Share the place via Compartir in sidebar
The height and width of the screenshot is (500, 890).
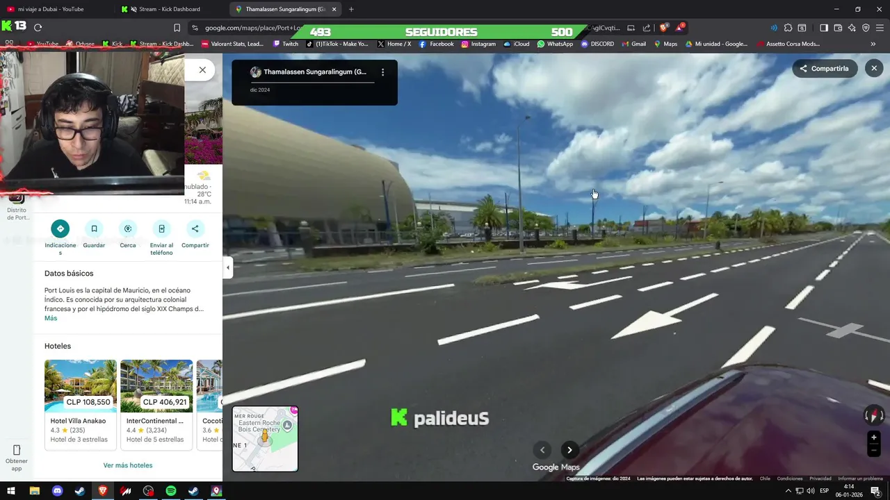pos(195,228)
